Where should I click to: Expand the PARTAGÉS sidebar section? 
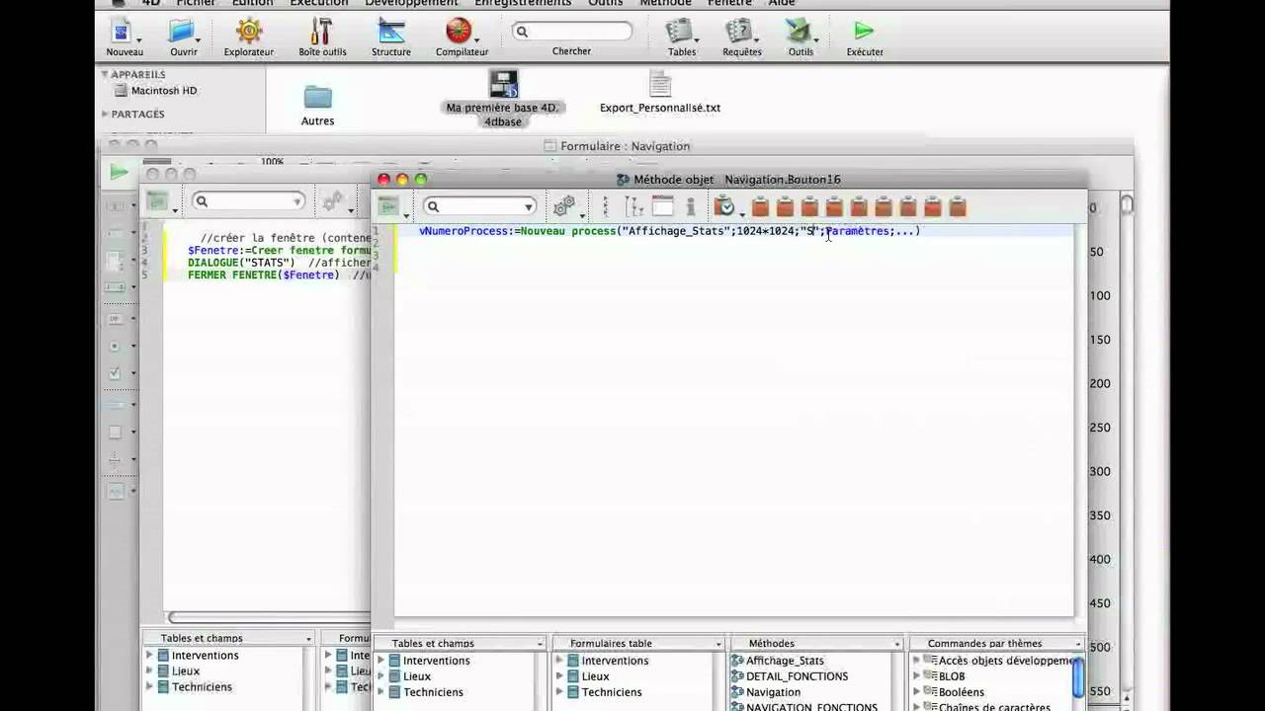(x=104, y=114)
